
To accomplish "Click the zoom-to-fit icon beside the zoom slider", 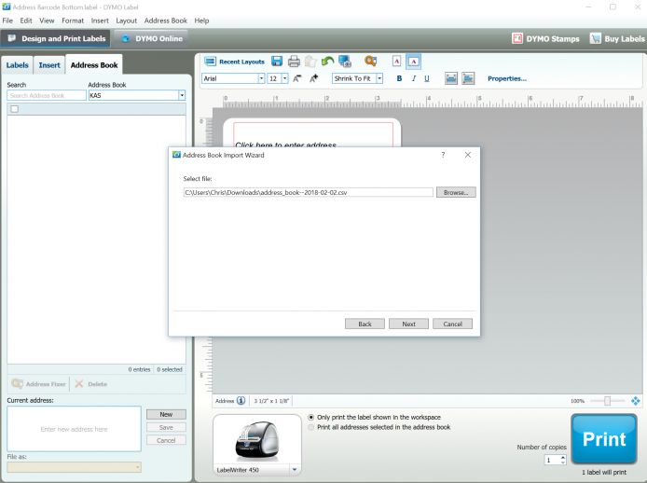I will click(636, 401).
